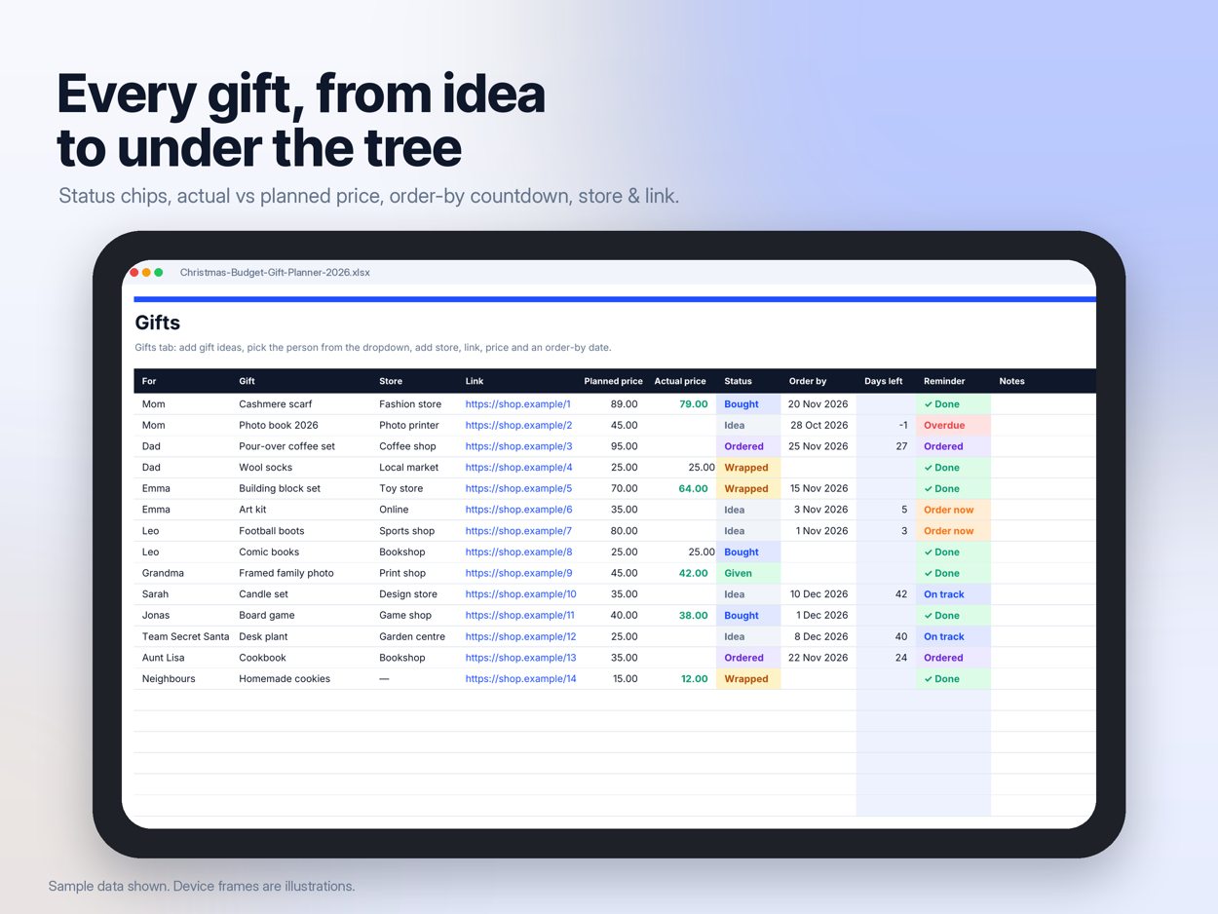Click the red close window dot
This screenshot has width=1218, height=914.
pyautogui.click(x=134, y=273)
